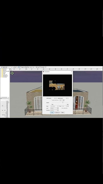This screenshot has height=184, width=103.
Task: Close the Create photo dialog with X
Action: click(x=72, y=72)
